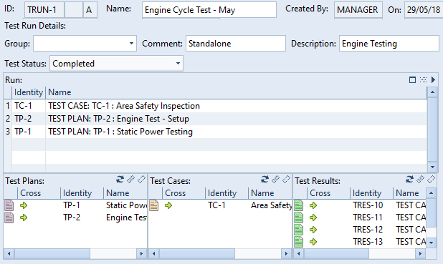Click the On date field 29/05/18

click(424, 10)
